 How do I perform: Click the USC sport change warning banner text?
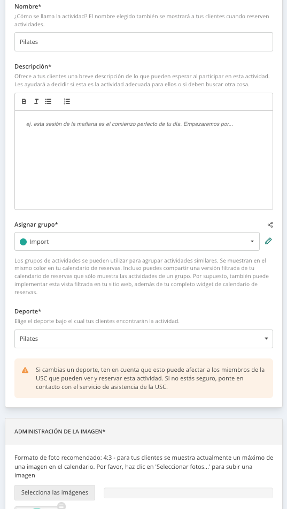[150, 378]
